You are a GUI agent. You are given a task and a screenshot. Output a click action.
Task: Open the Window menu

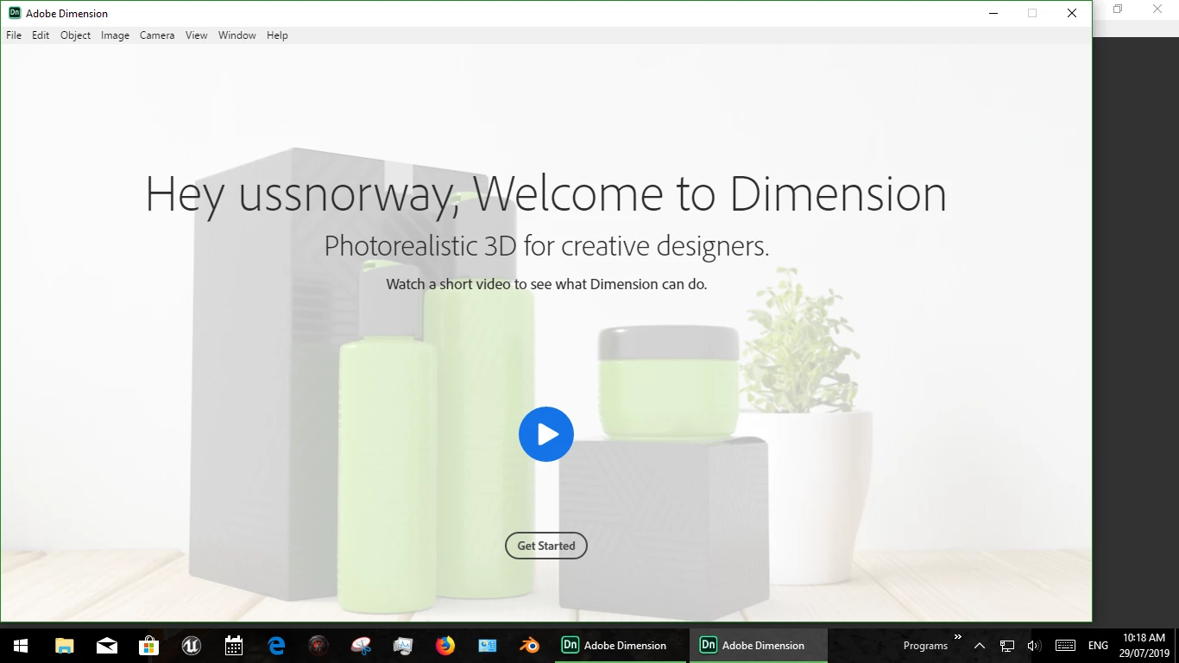[236, 35]
